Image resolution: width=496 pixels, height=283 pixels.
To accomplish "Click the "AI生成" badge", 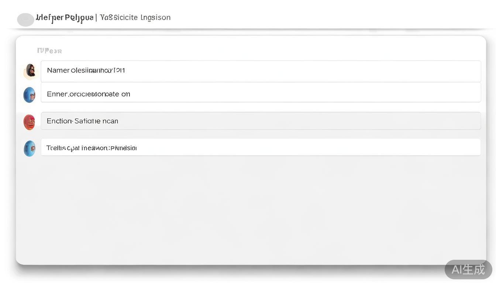I will pyautogui.click(x=468, y=269).
